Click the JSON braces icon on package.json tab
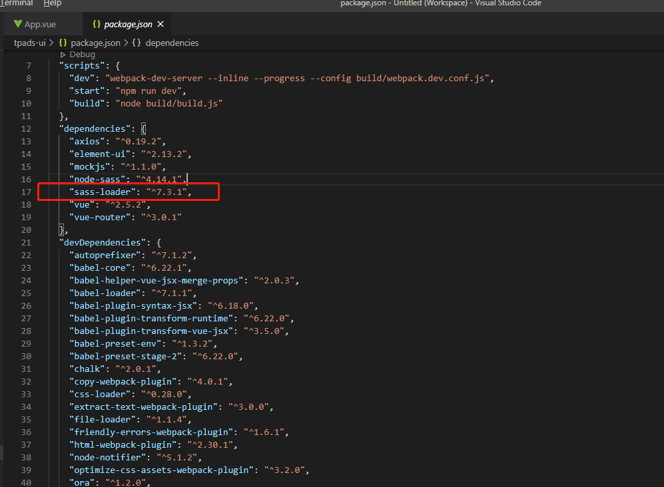Screen dimensions: 664x487 tap(97, 24)
